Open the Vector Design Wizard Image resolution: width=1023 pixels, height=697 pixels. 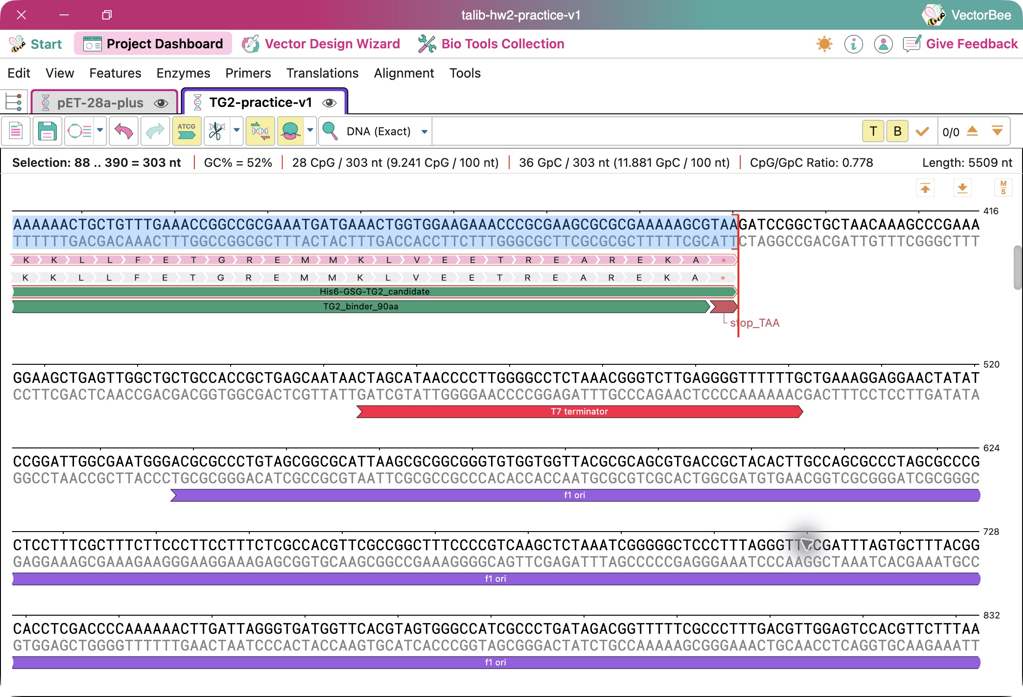(x=321, y=44)
